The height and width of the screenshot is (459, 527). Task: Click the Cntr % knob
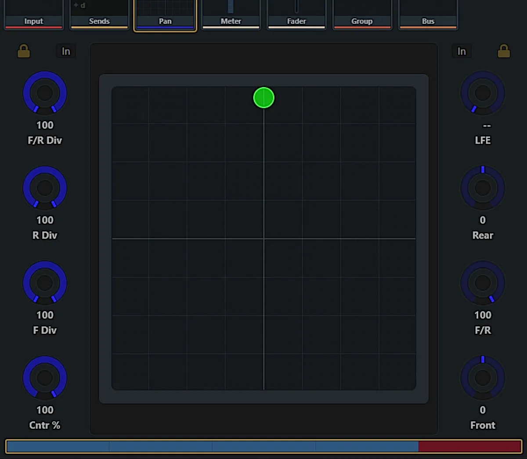pyautogui.click(x=45, y=378)
